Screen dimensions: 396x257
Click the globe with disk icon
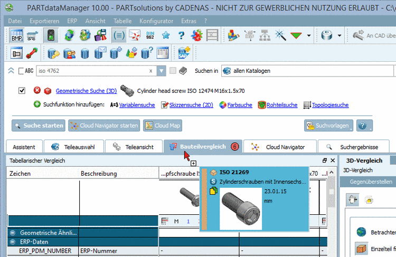pyautogui.click(x=84, y=35)
